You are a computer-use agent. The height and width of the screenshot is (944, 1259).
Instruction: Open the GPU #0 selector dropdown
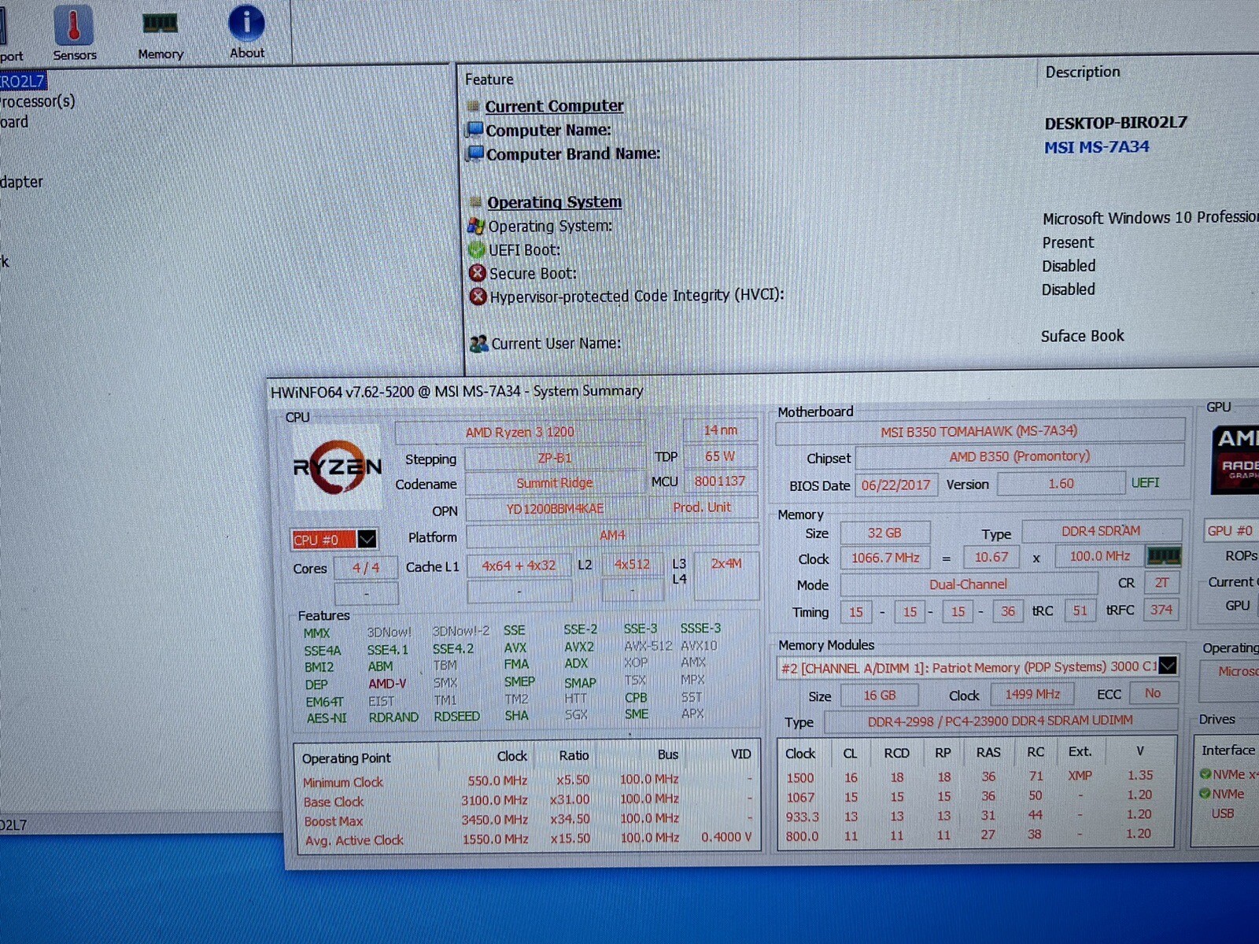click(x=1231, y=530)
